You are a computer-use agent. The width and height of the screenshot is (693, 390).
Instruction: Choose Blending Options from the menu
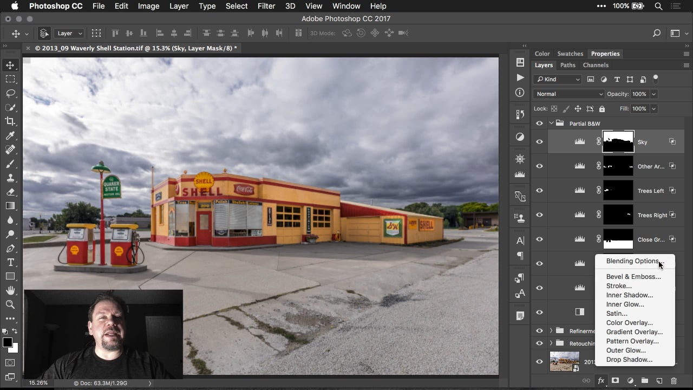point(635,261)
